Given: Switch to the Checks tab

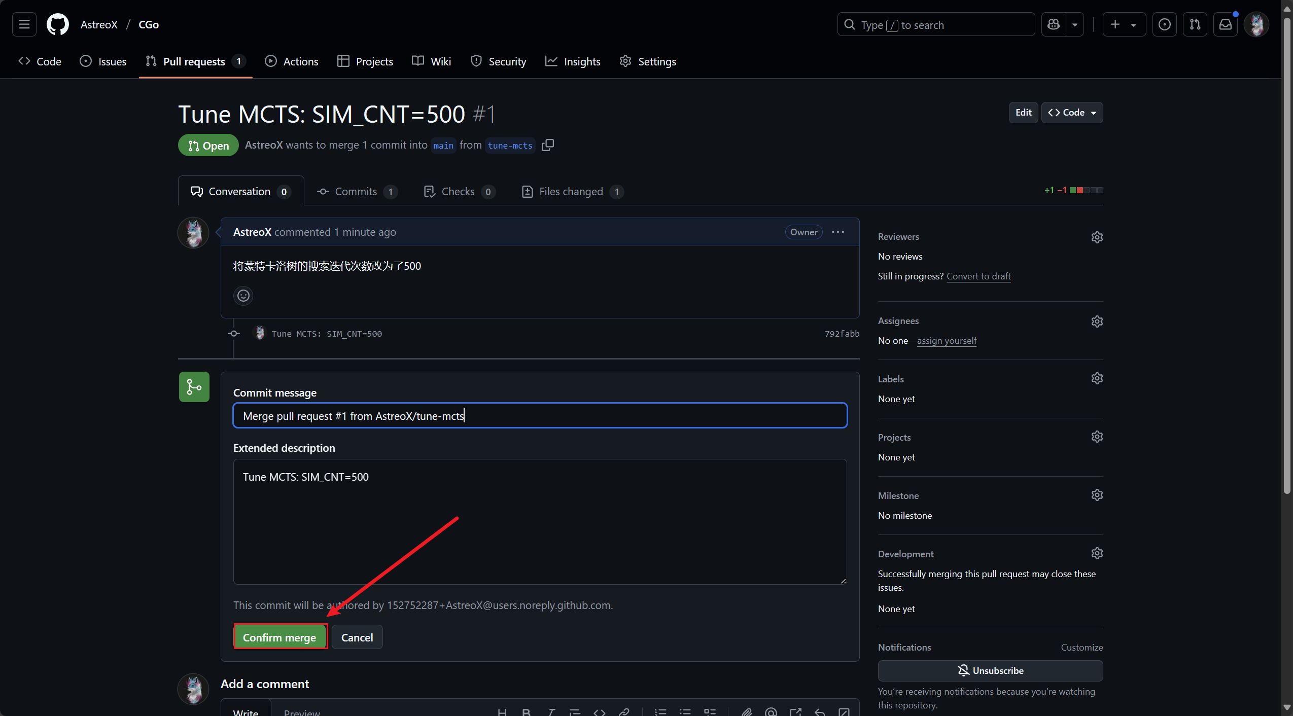Looking at the screenshot, I should coord(459,191).
